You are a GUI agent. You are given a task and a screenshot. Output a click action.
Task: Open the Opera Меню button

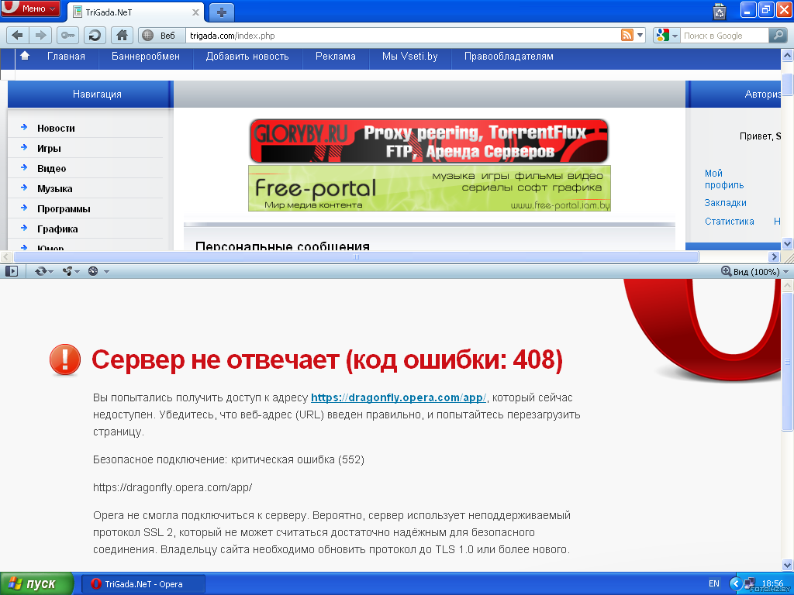[x=30, y=9]
